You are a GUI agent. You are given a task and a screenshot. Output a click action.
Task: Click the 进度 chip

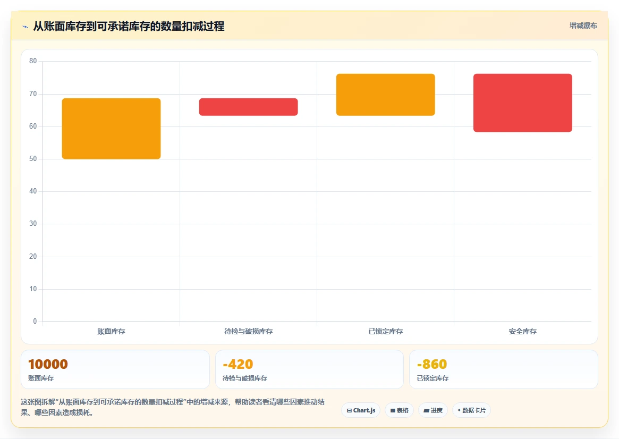433,410
